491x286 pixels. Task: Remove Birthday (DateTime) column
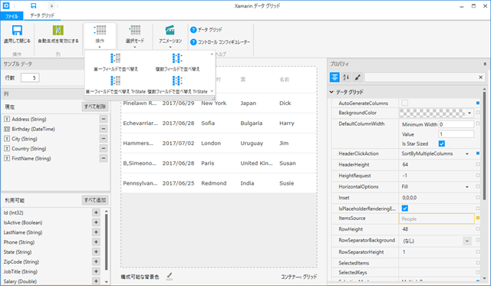[104, 129]
